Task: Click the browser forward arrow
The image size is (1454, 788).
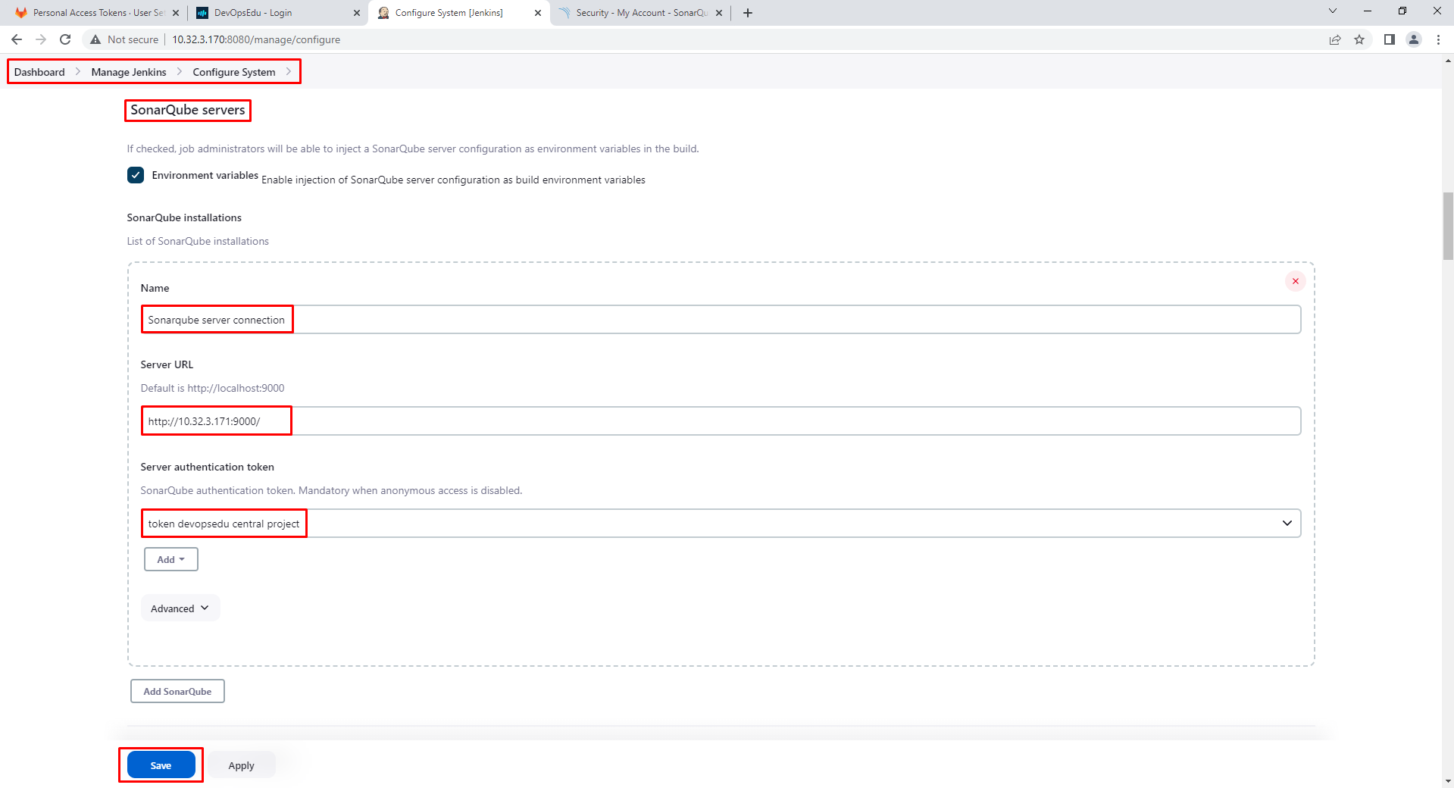Action: click(41, 39)
